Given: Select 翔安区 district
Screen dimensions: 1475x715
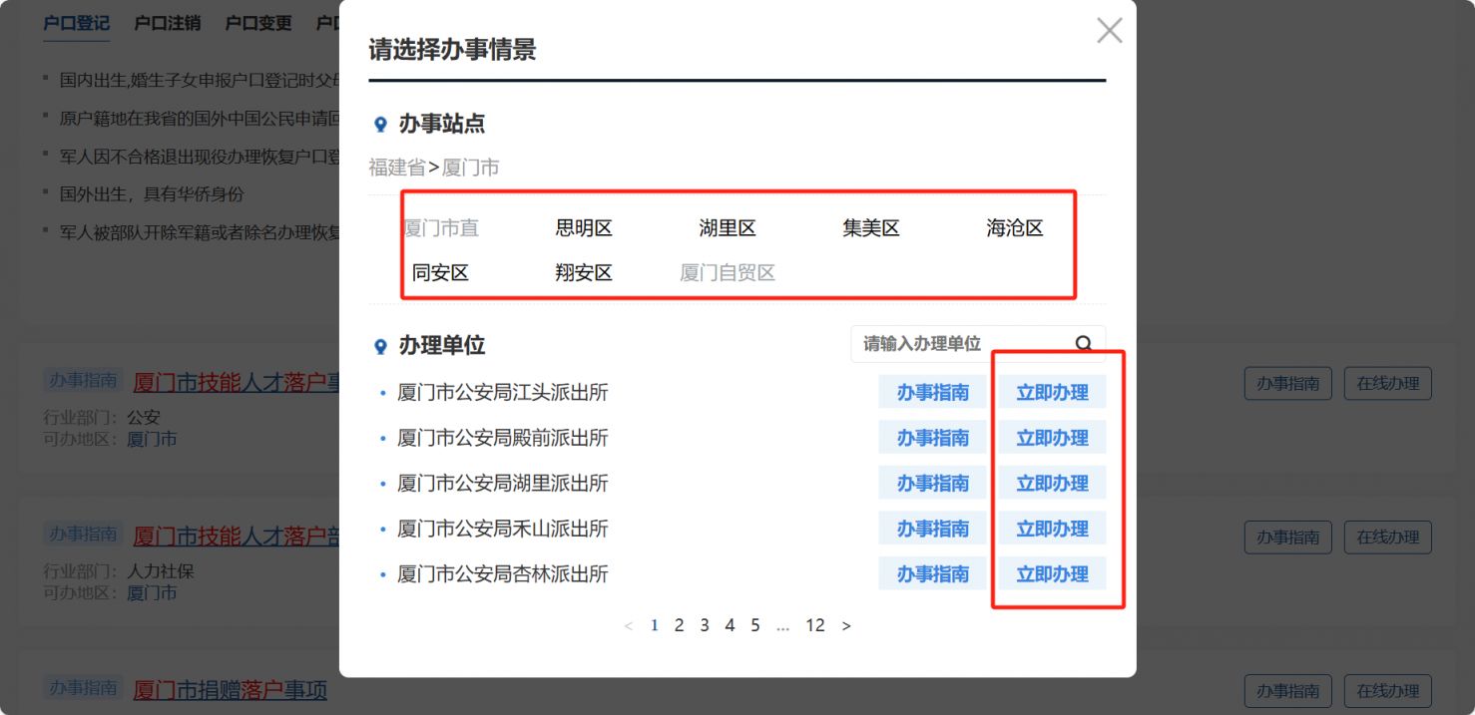Looking at the screenshot, I should pyautogui.click(x=584, y=273).
